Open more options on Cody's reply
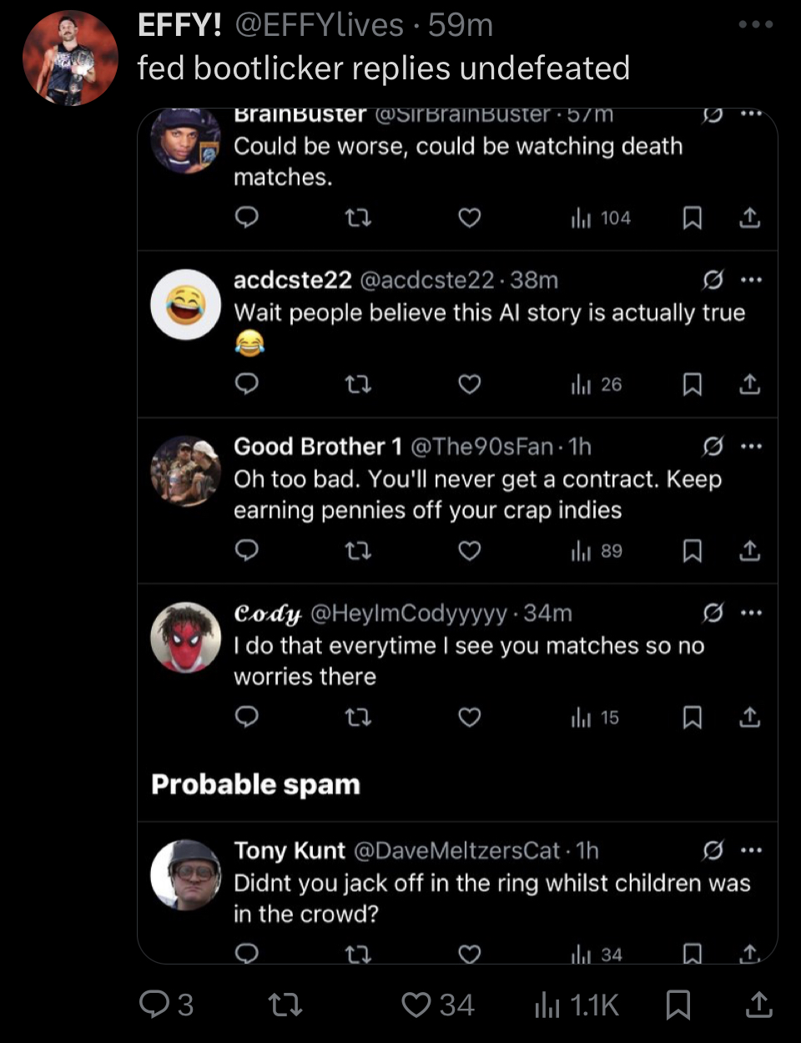Viewport: 801px width, 1043px height. pos(751,613)
